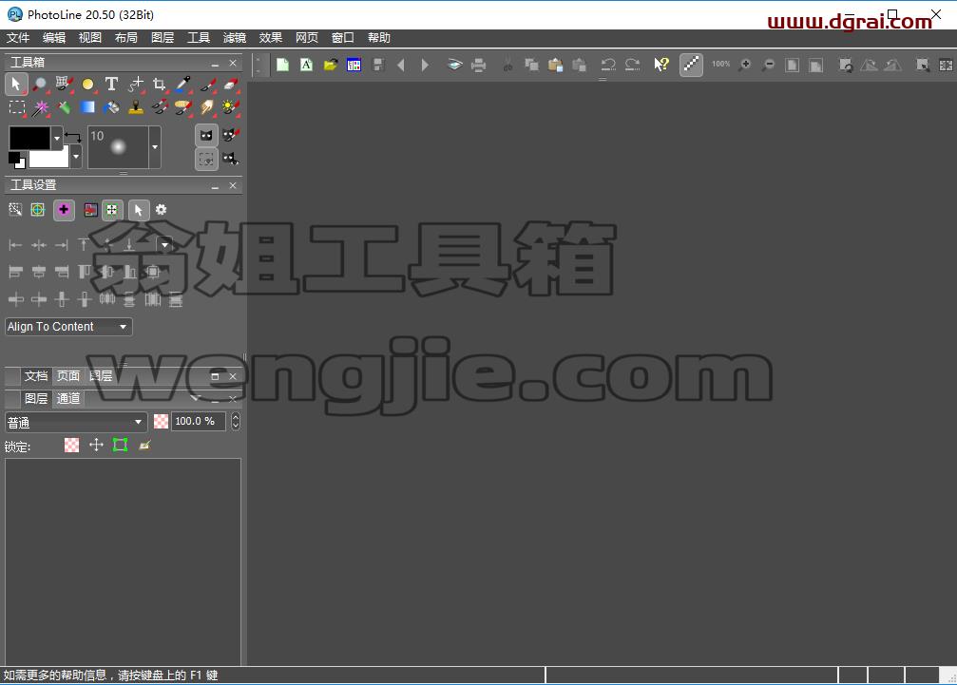Toggle the arrow pointer option in tool settings
Screen dimensions: 957x685
click(x=139, y=210)
